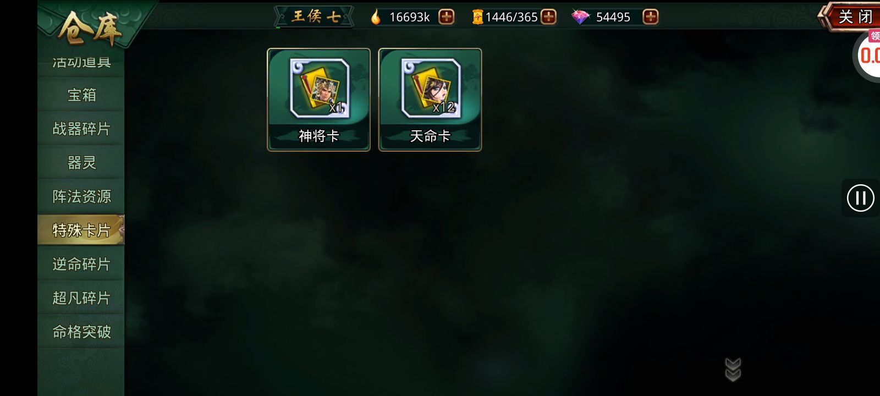This screenshot has width=880, height=396.
Task: Click plus icon beside 54495 diamonds
Action: tap(651, 17)
